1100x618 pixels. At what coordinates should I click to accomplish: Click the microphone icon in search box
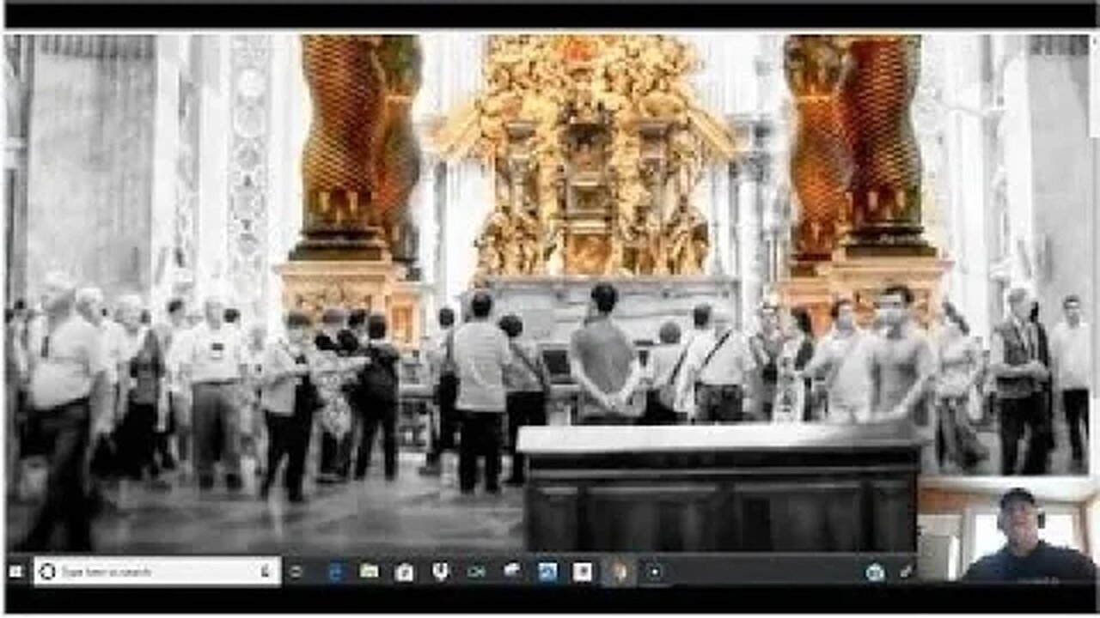(266, 572)
